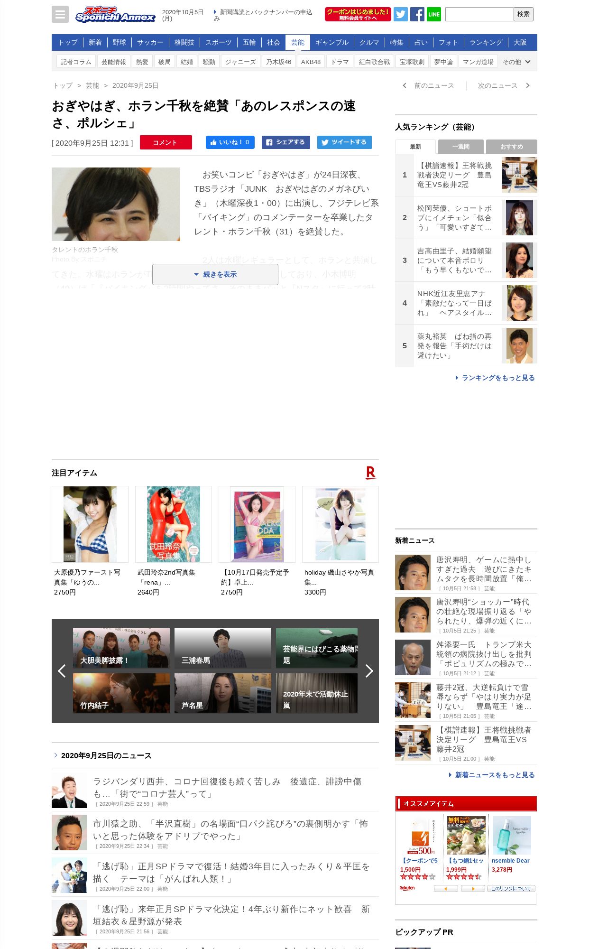The width and height of the screenshot is (589, 949).
Task: Open 2020年9月25日のニュース heading link
Action: [x=106, y=755]
